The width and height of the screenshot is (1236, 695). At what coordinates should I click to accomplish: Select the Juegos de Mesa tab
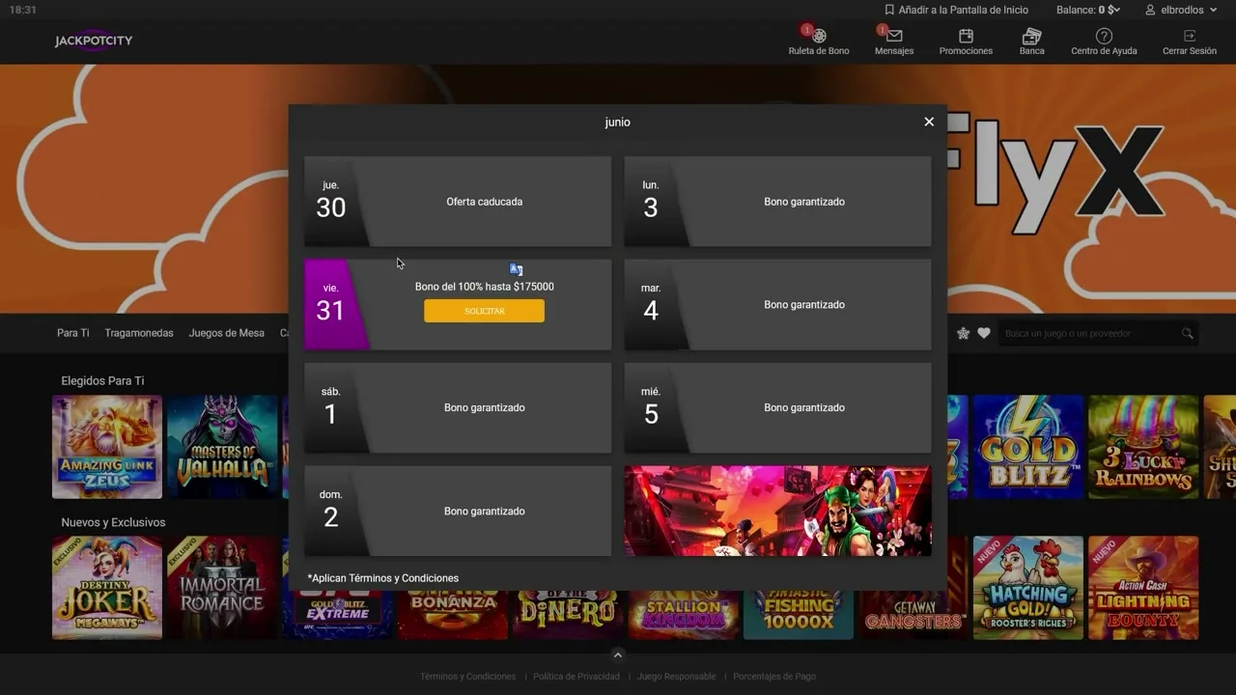227,333
